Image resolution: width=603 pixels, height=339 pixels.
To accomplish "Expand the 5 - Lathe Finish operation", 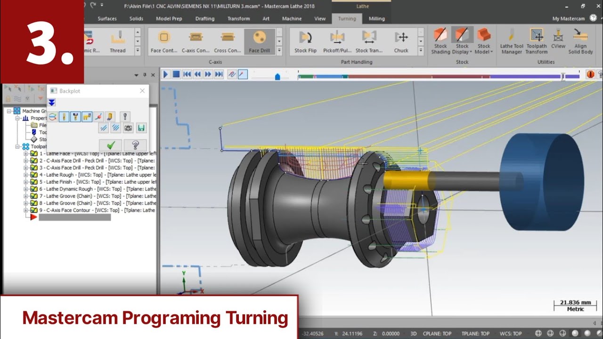I will pos(26,182).
